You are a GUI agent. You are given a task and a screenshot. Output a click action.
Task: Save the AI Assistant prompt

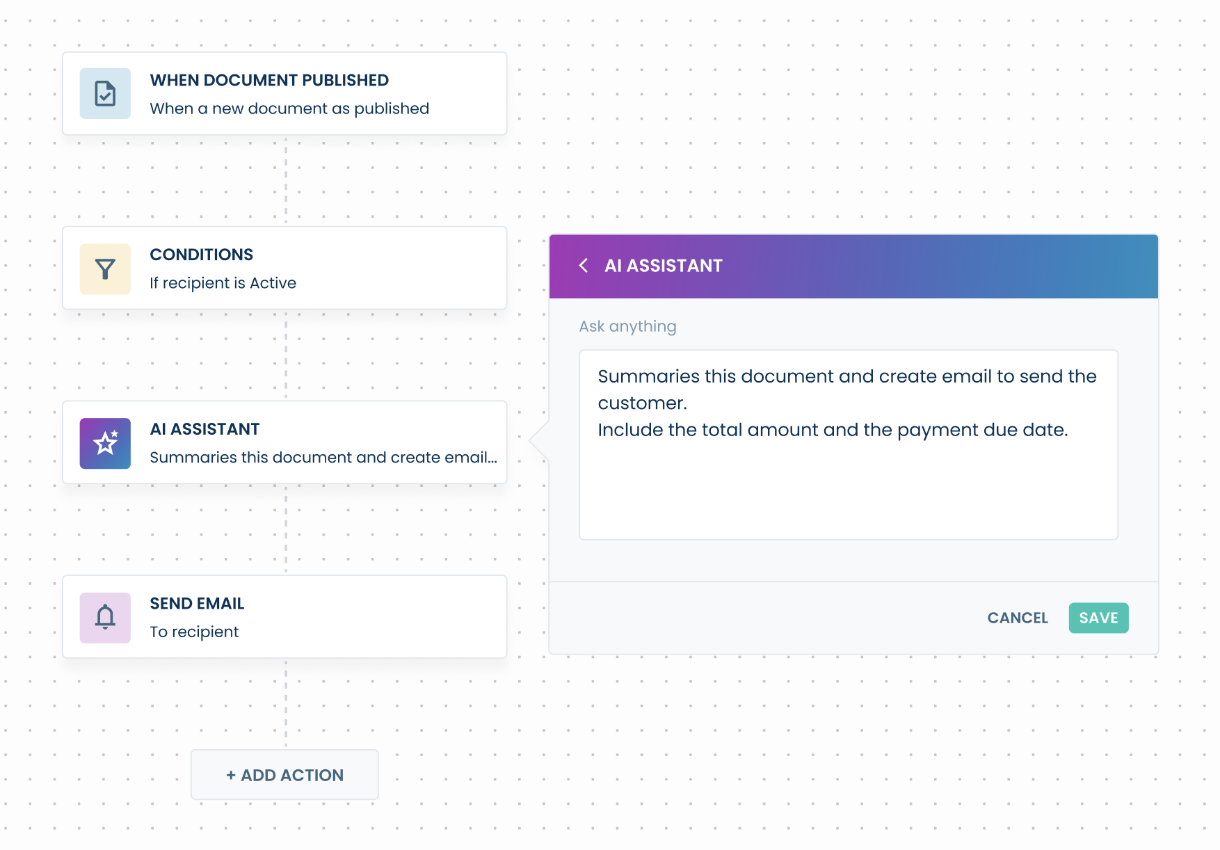(1098, 618)
